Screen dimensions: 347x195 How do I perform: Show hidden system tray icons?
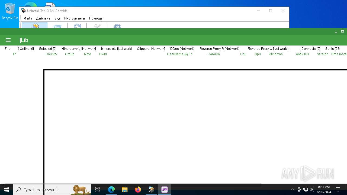pos(292,190)
